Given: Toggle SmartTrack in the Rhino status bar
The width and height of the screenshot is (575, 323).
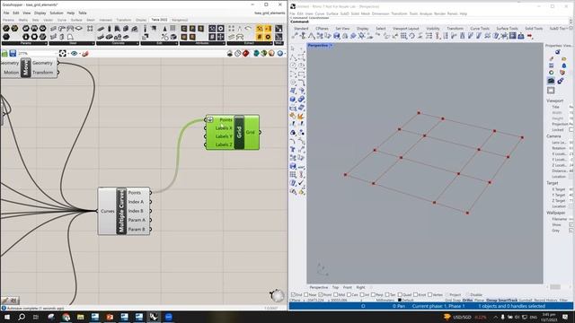Looking at the screenshot, I should pos(507,301).
